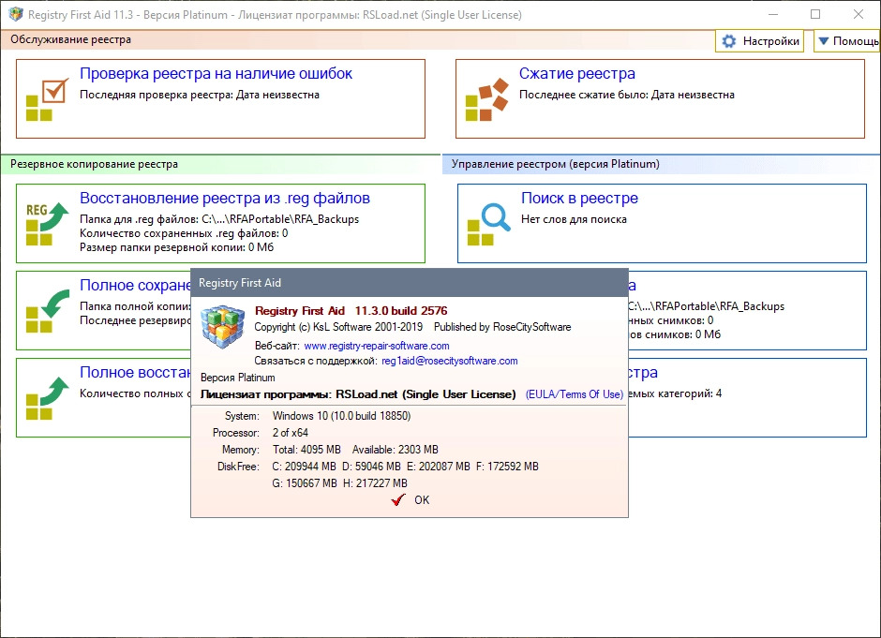Click the full restore arrow icon
The height and width of the screenshot is (638, 881).
pyautogui.click(x=48, y=398)
